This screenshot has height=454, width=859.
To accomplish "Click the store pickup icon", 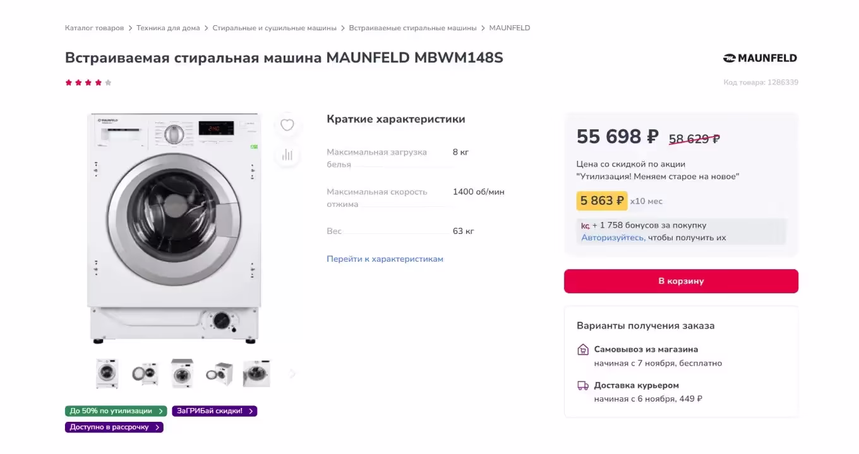I will pos(583,349).
